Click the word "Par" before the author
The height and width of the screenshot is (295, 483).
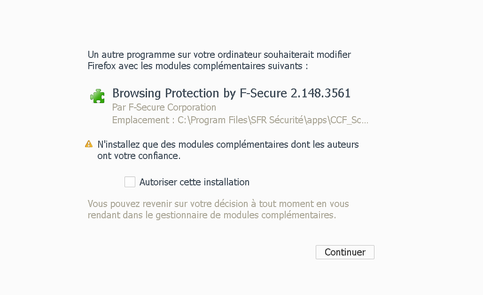point(118,107)
